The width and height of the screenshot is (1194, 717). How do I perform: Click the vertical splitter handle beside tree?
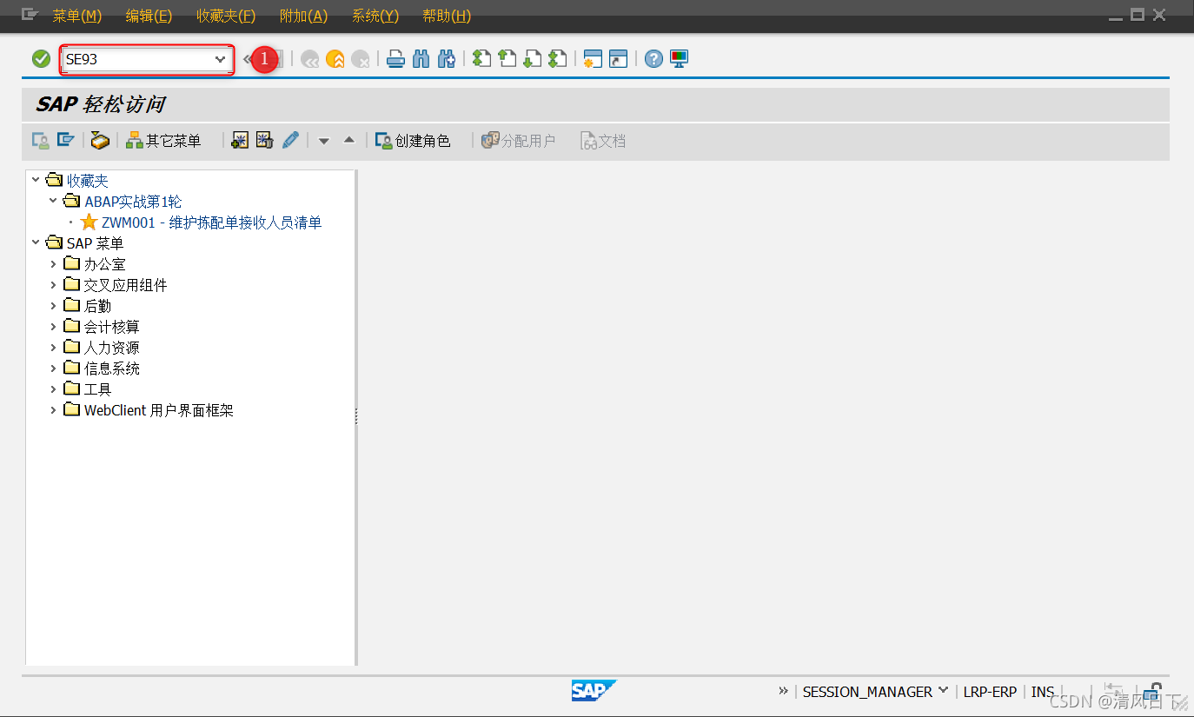(x=356, y=417)
